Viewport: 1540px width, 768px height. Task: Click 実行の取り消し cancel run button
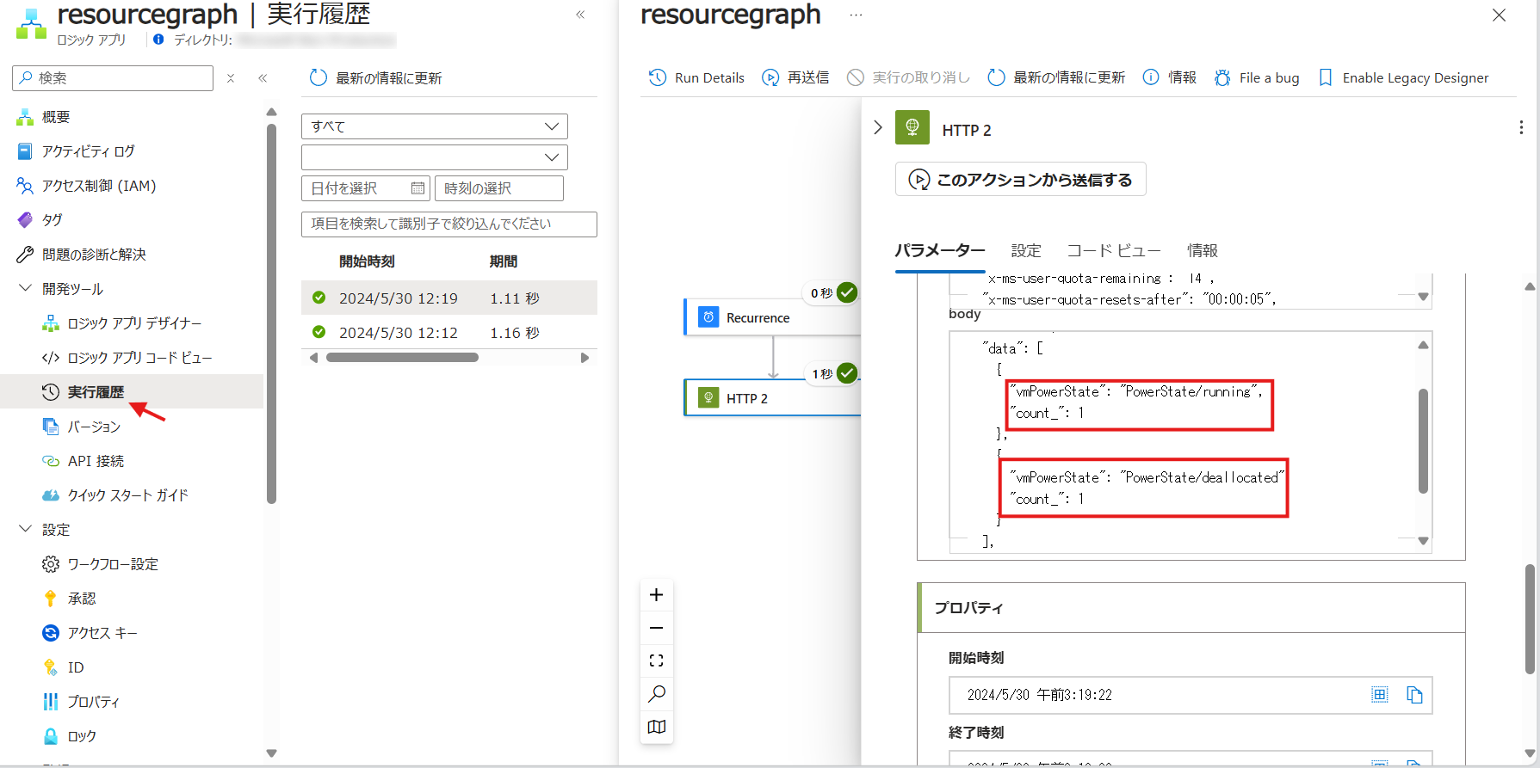coord(908,77)
